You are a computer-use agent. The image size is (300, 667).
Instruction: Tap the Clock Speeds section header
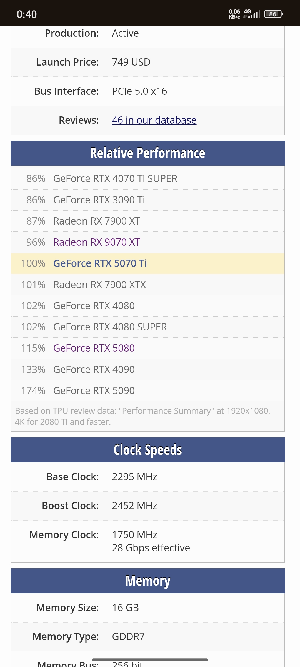click(148, 450)
